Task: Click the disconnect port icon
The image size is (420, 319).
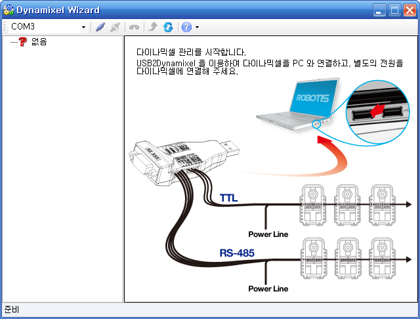Action: [x=115, y=27]
